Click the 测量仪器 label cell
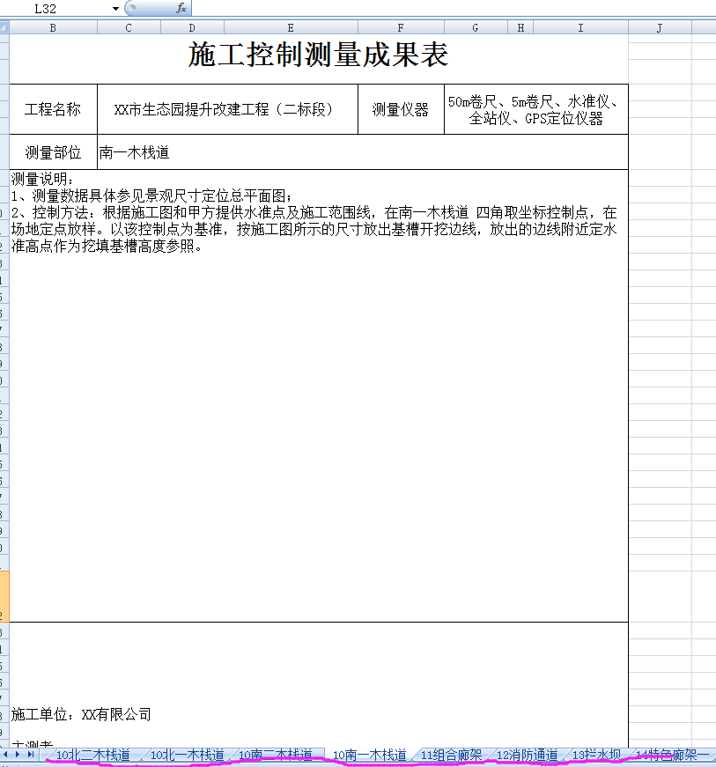This screenshot has height=767, width=716. (401, 109)
